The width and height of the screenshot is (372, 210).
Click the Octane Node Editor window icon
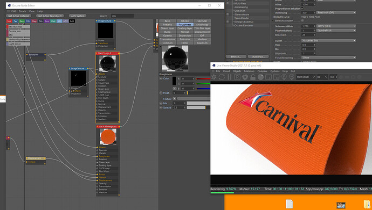[9, 5]
